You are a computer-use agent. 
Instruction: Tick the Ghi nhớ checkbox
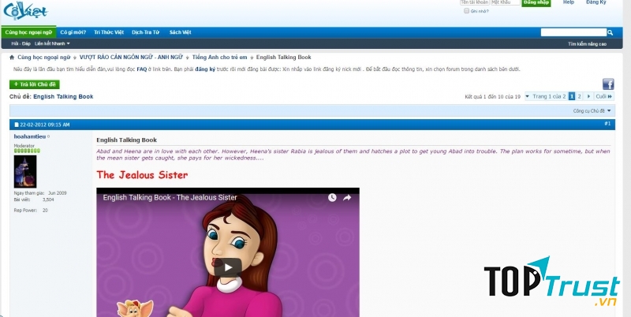466,11
